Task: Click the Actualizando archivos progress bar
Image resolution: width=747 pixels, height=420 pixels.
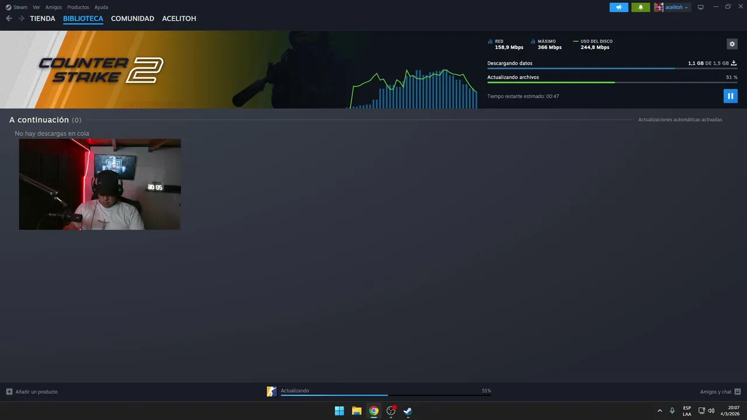Action: tap(612, 82)
